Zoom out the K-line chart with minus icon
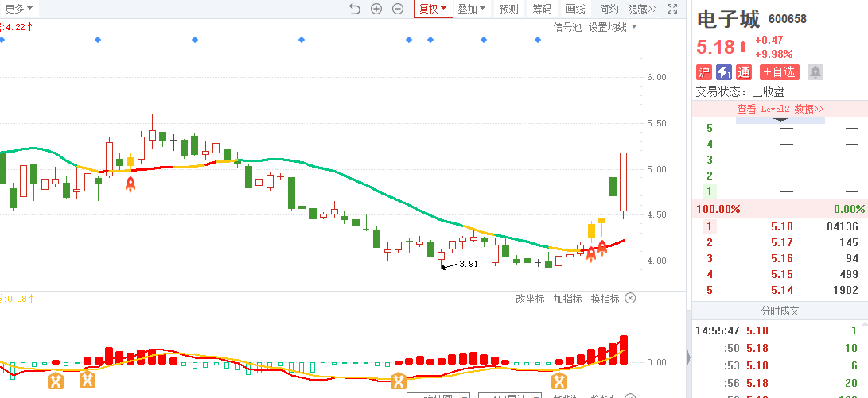The image size is (868, 398). point(398,9)
